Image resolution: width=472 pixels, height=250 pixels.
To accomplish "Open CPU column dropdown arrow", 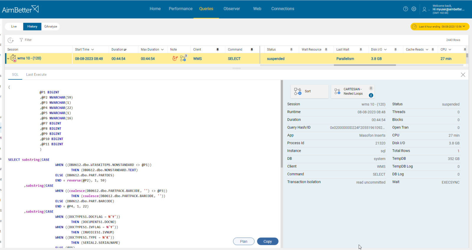I will [450, 50].
